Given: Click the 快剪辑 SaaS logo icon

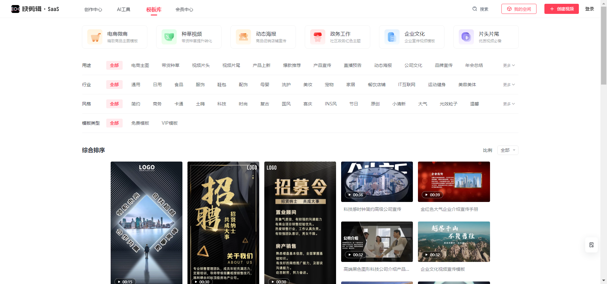Looking at the screenshot, I should tap(15, 9).
